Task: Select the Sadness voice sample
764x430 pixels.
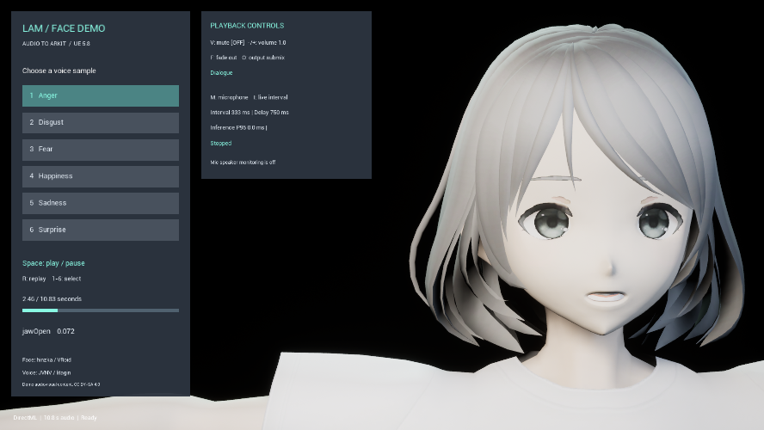Action: click(x=101, y=203)
